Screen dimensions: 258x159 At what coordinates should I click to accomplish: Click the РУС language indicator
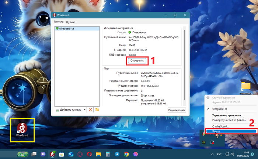click(219, 154)
